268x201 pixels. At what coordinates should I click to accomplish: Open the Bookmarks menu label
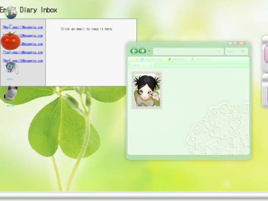coord(179,60)
